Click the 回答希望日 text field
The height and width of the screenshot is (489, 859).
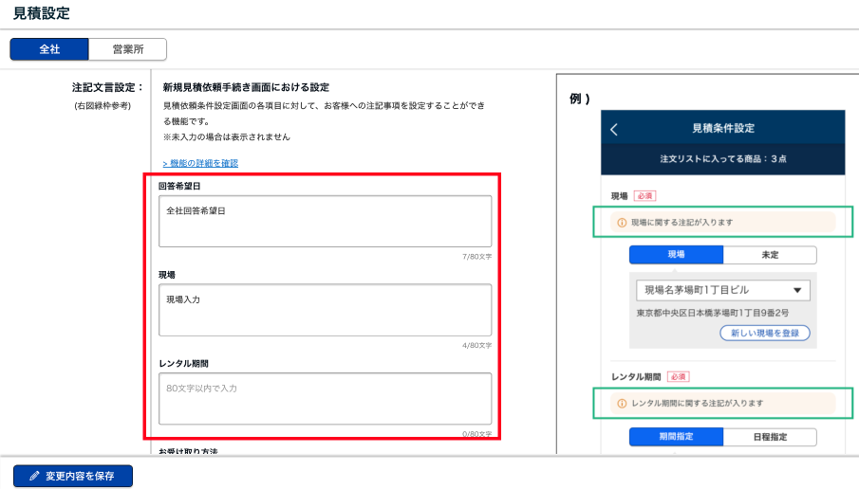click(325, 221)
